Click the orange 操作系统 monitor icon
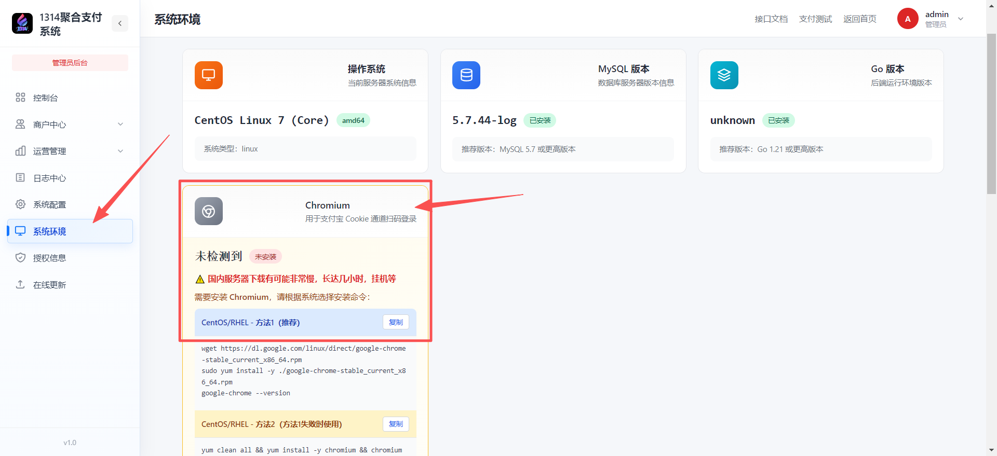This screenshot has width=997, height=456. point(209,75)
